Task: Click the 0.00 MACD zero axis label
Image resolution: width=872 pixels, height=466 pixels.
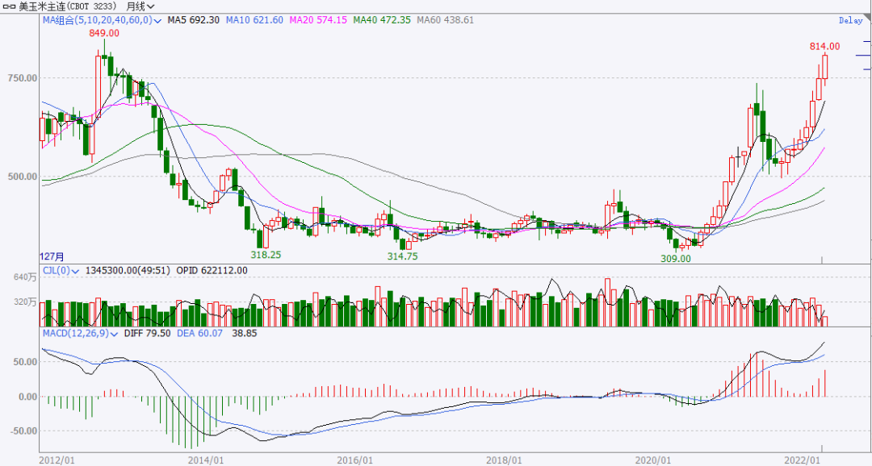Action: tap(27, 397)
